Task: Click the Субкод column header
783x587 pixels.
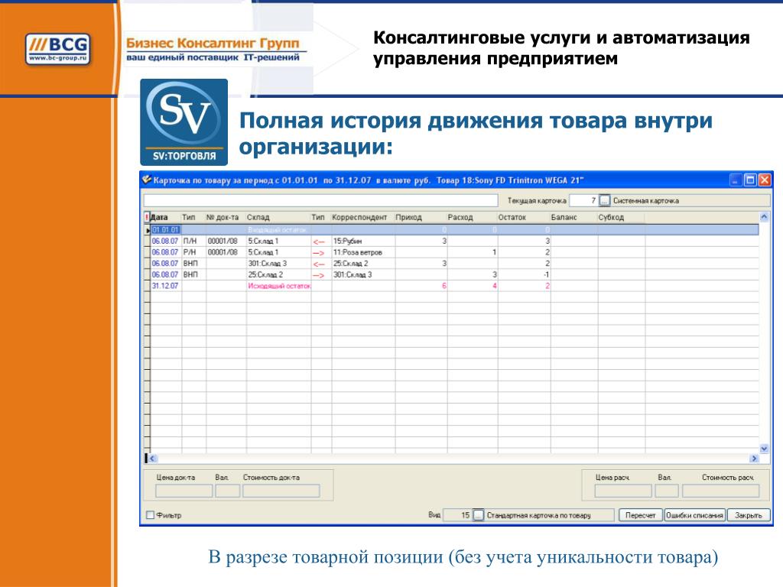Action: click(x=621, y=218)
